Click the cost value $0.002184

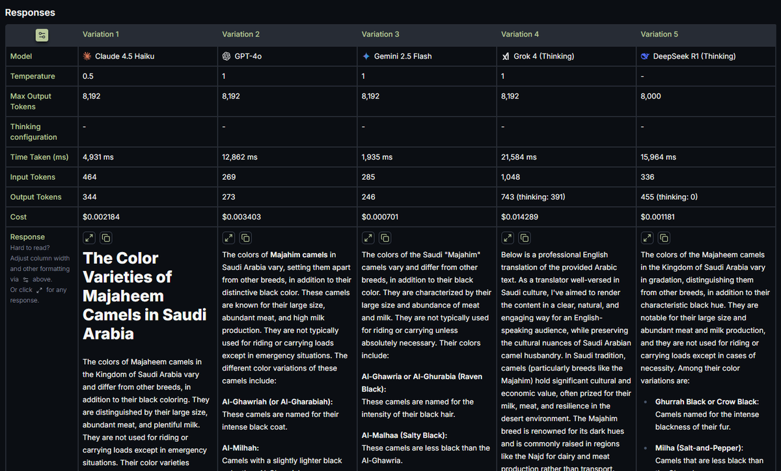click(102, 217)
